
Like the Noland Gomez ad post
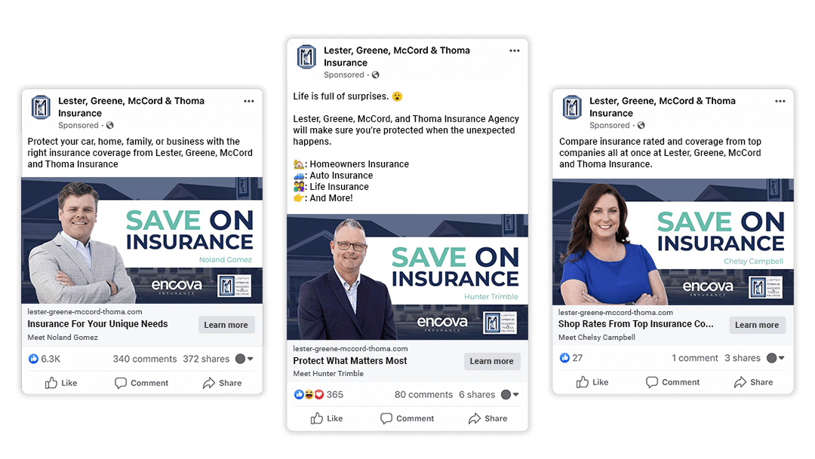click(61, 383)
